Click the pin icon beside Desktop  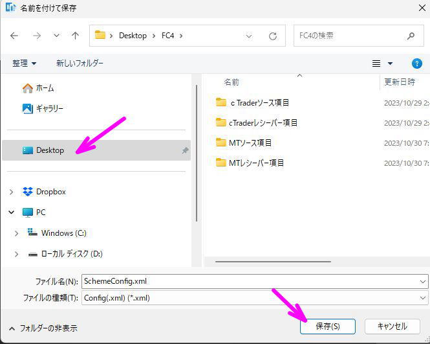[185, 150]
